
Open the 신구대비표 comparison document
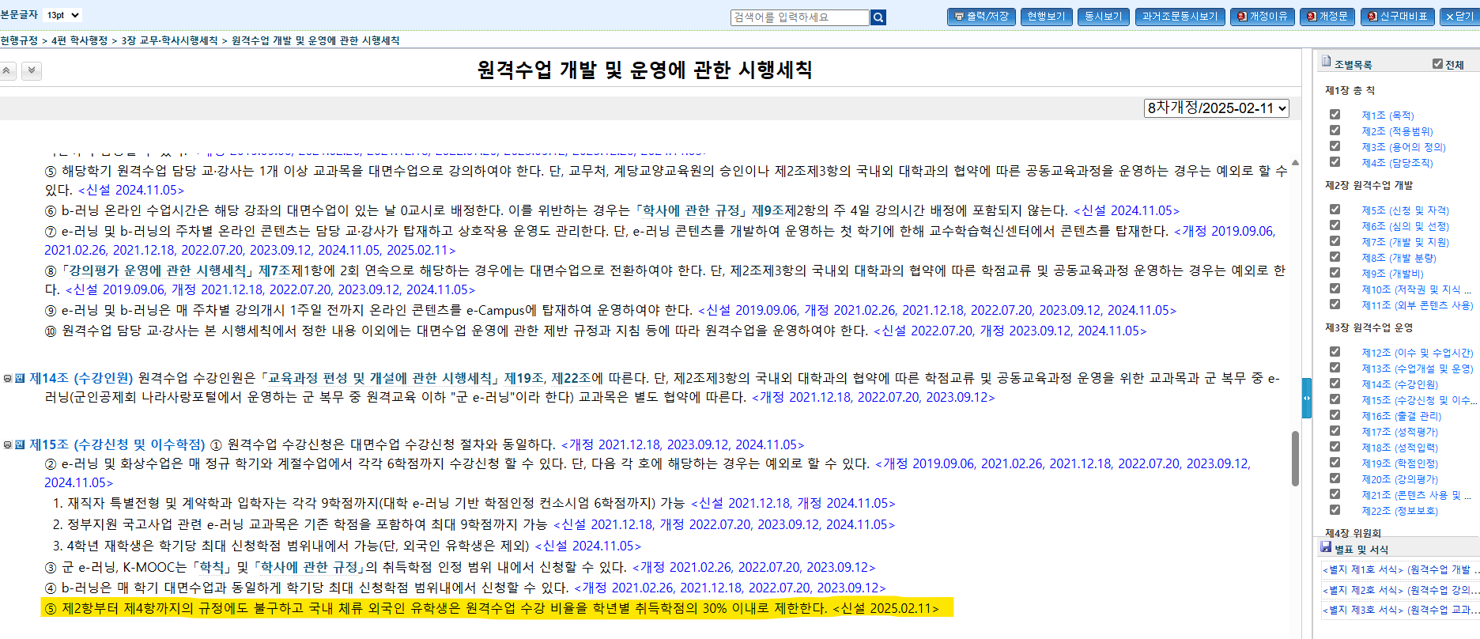[1397, 17]
